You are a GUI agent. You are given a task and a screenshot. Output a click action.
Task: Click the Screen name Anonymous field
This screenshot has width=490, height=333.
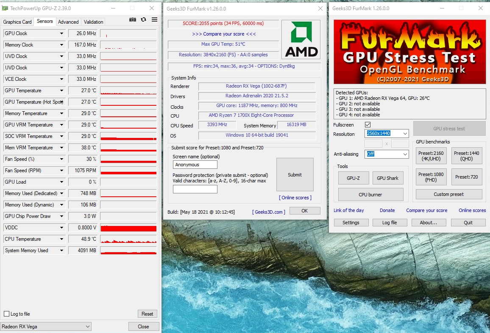coord(195,165)
